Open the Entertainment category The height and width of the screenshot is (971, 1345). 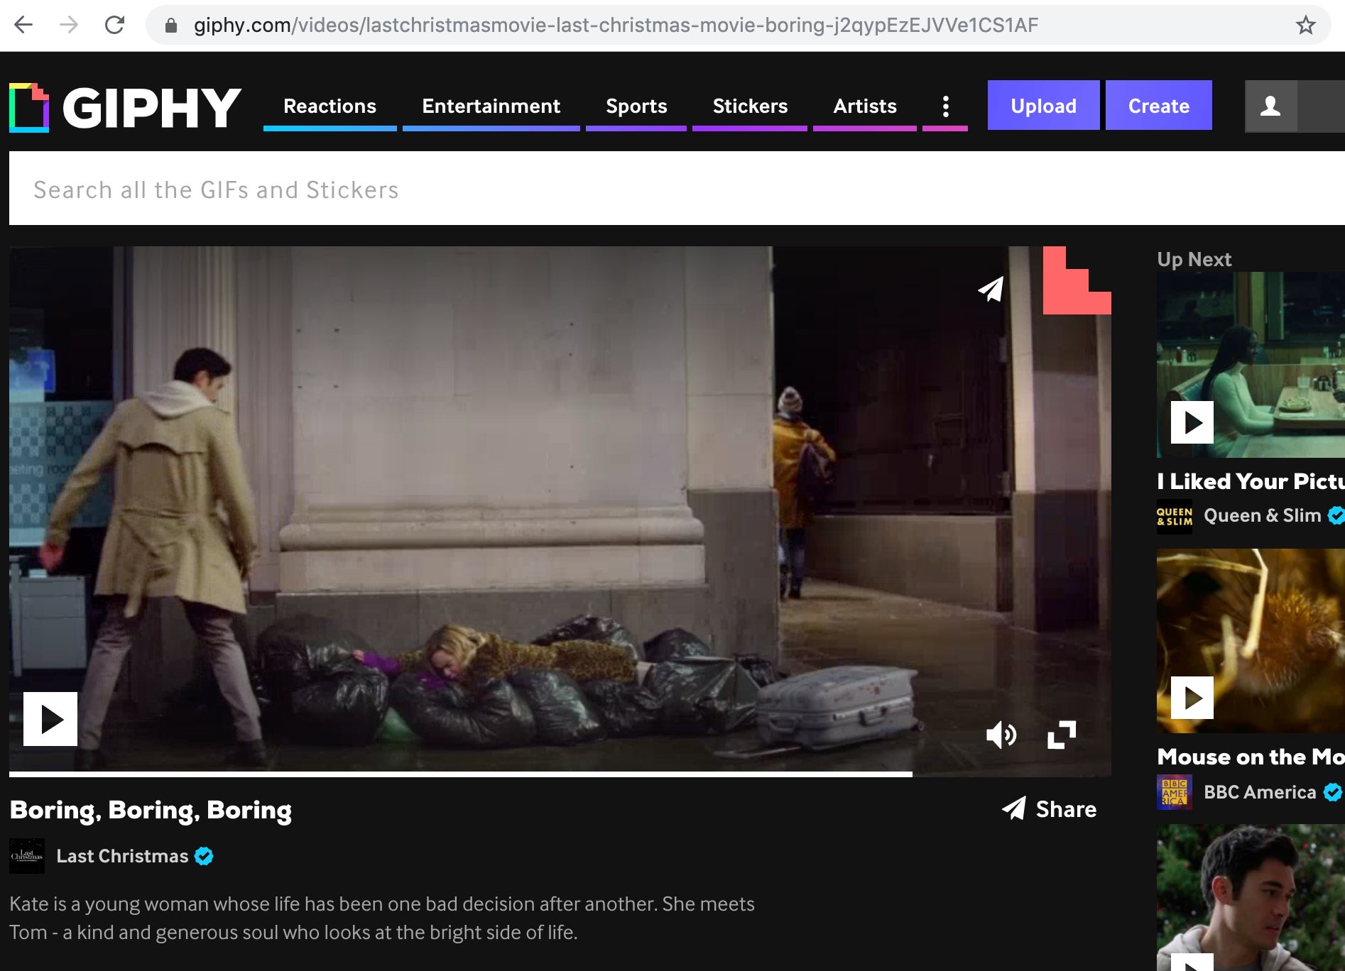[491, 106]
